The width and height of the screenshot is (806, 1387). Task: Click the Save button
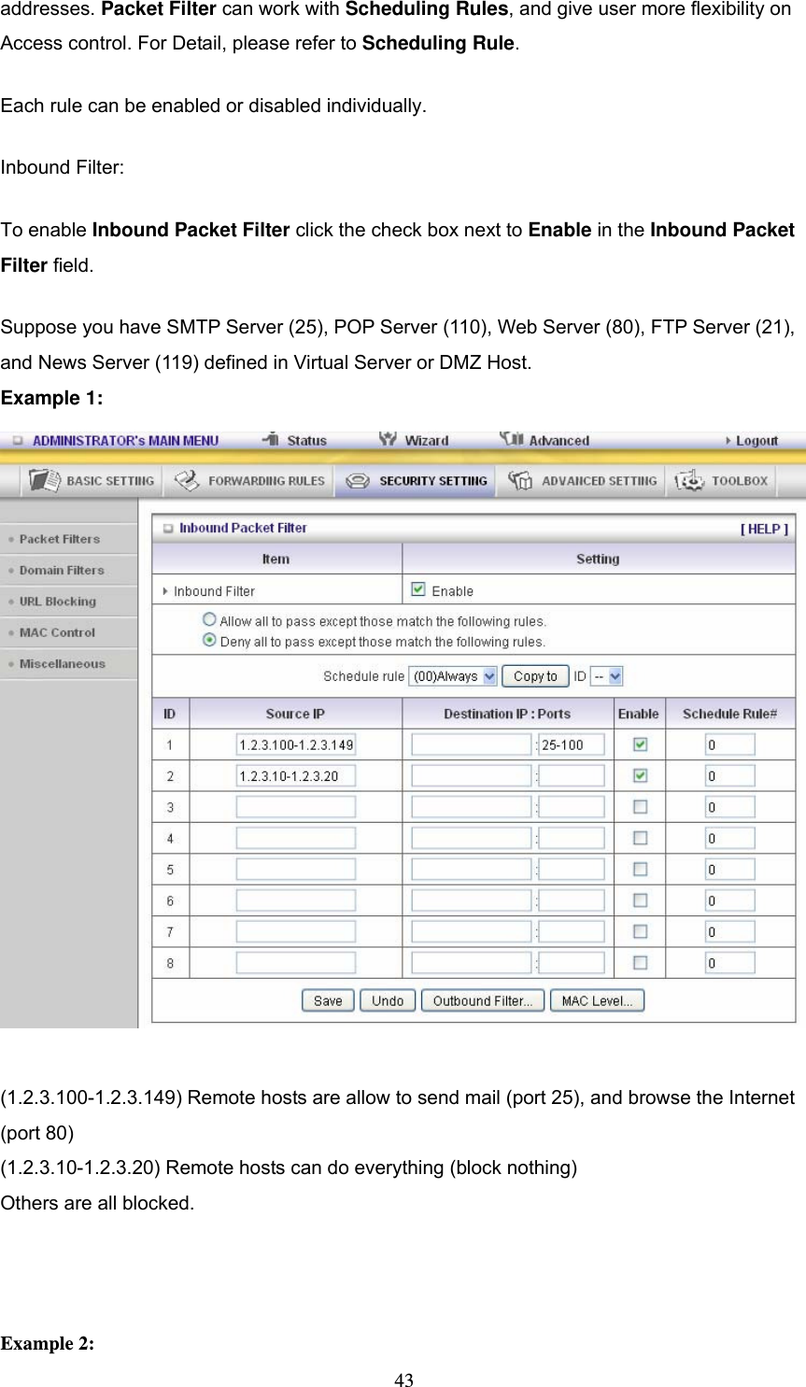point(327,999)
